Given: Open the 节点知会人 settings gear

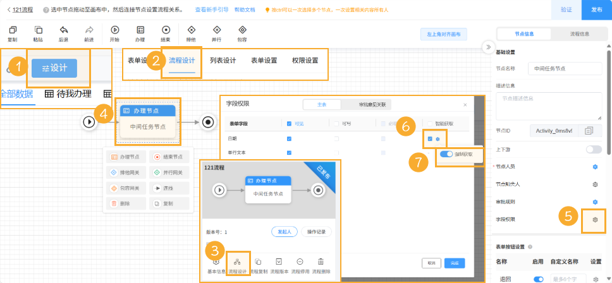Looking at the screenshot, I should [595, 184].
